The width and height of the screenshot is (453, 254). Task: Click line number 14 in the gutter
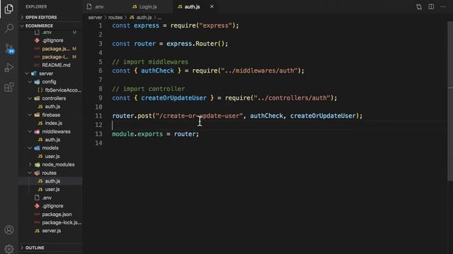[x=98, y=143]
